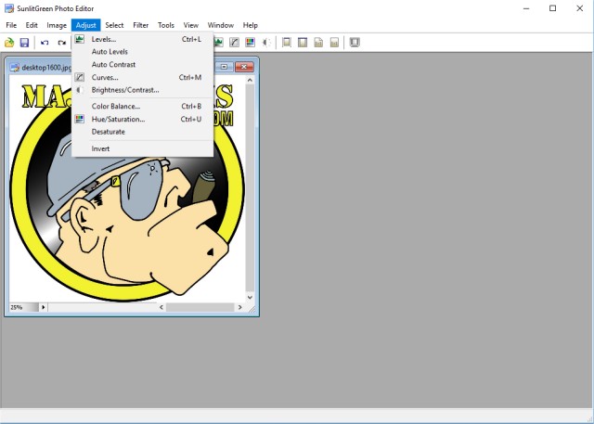Click the horizontal scrollbar right arrow
Viewport: 594px width, 424px height.
pos(239,307)
